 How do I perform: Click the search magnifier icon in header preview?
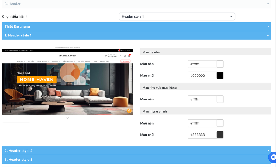pyautogui.click(x=121, y=56)
